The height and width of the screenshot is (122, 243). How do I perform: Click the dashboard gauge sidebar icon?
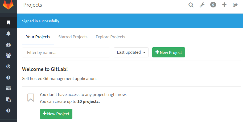pyautogui.click(x=8, y=45)
